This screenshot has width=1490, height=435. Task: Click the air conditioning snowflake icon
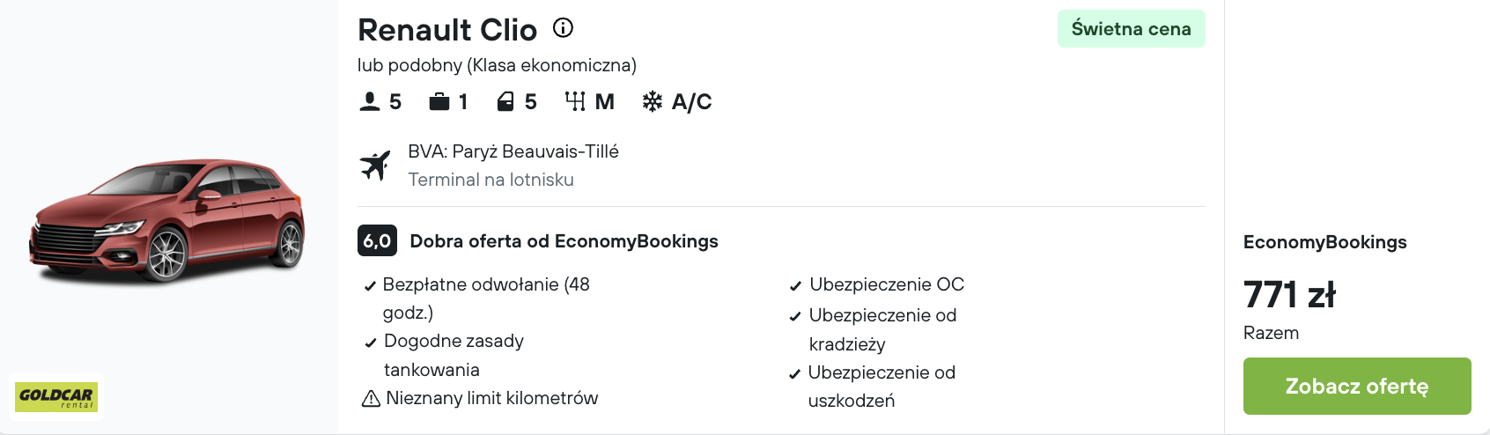point(652,102)
